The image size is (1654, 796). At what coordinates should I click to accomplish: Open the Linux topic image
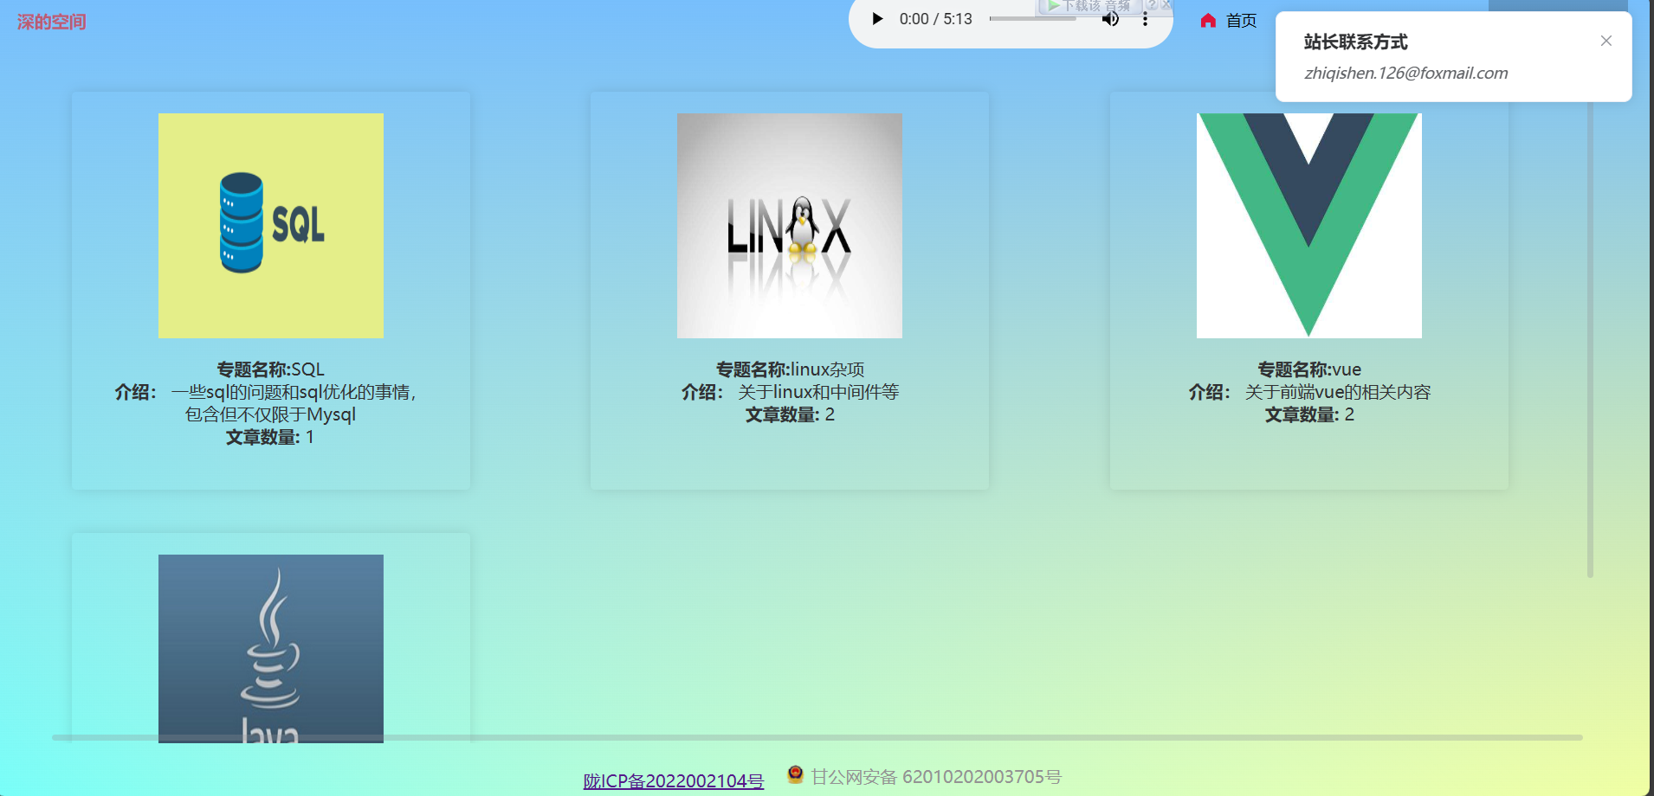click(x=790, y=226)
